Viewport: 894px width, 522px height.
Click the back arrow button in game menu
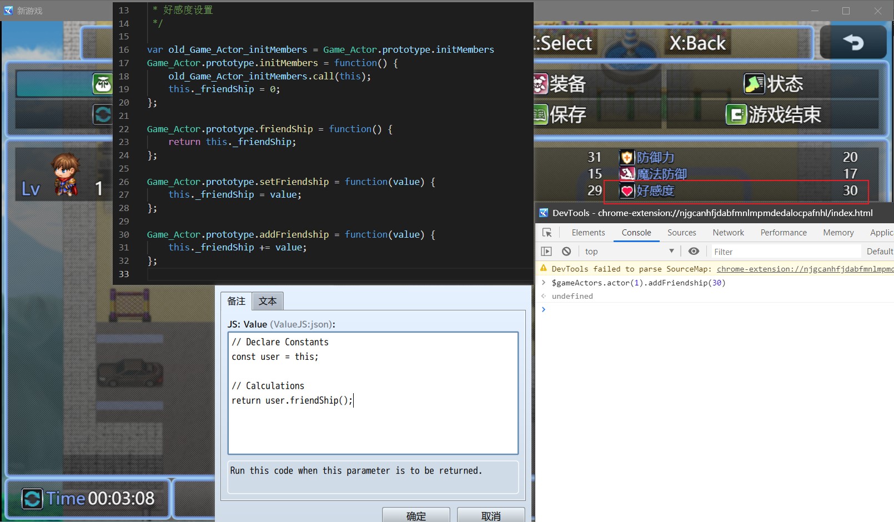[853, 42]
